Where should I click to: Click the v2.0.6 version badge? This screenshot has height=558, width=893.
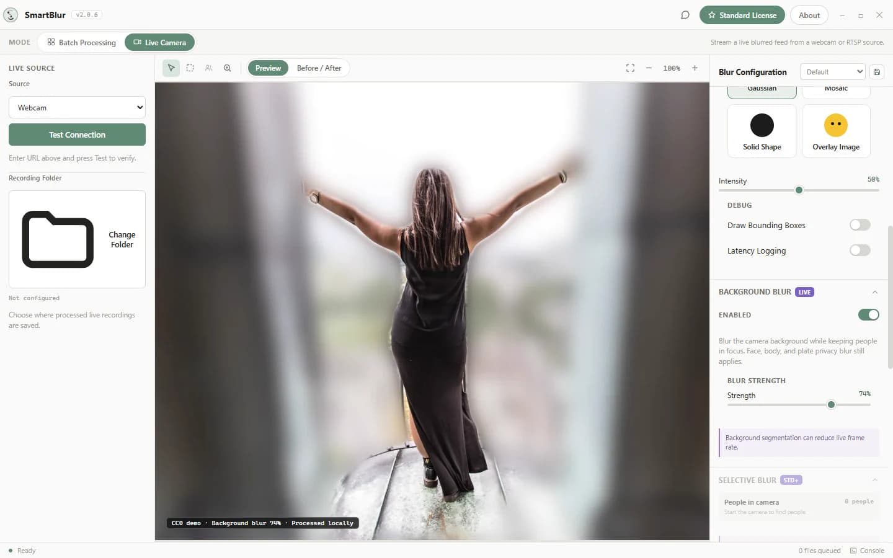[x=87, y=15]
